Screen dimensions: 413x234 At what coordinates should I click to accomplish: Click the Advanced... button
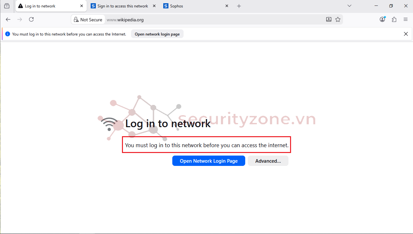pos(268,161)
